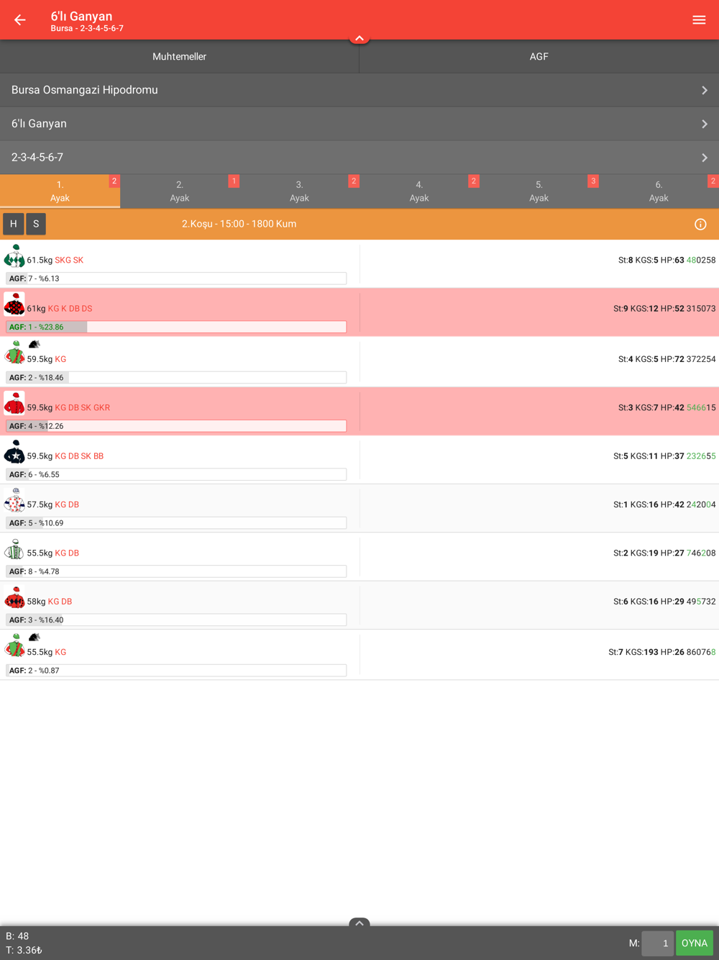Click the AGF: 1 - %23.86 bar
Screen dimensions: 719x960
click(x=176, y=327)
